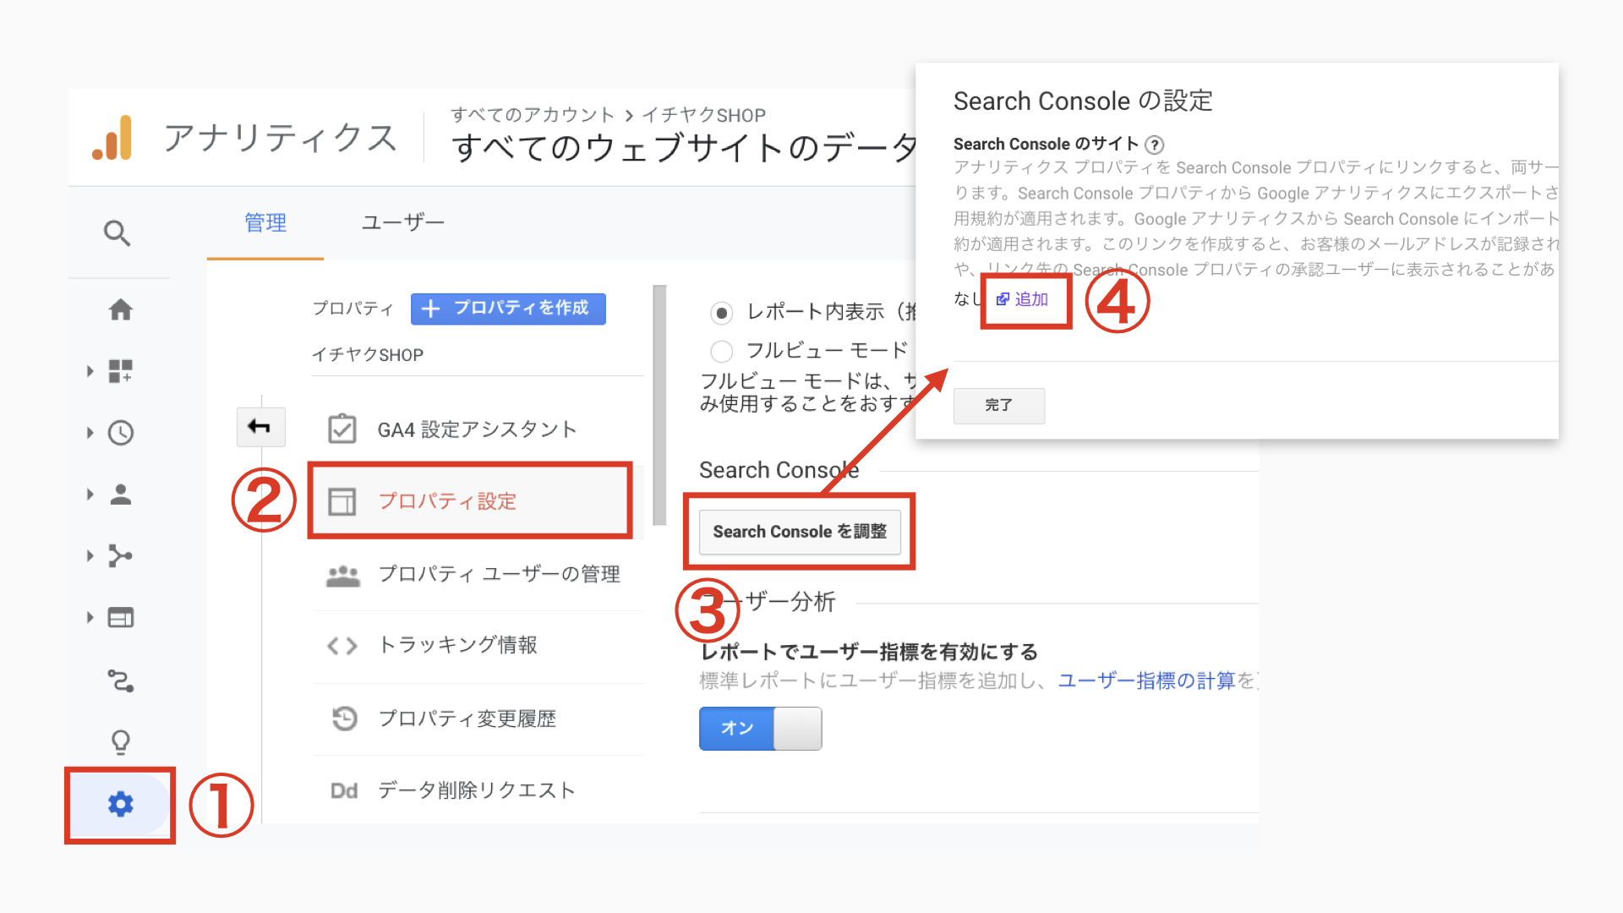The width and height of the screenshot is (1623, 913).
Task: Click the アナリティクス product title
Action: coord(281,138)
